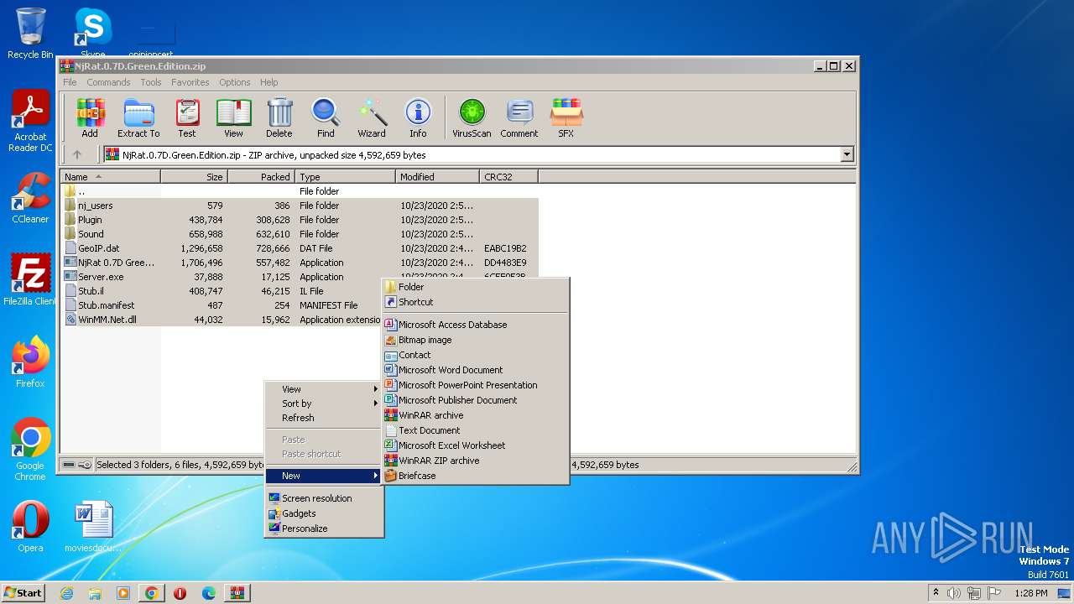
Task: Expand the archive path dropdown
Action: coord(847,154)
